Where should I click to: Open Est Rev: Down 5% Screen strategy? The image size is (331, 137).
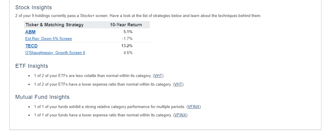pos(49,39)
